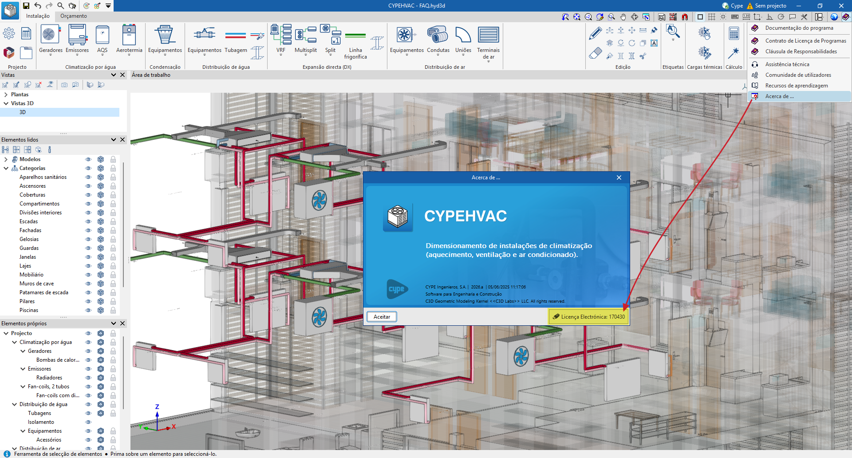This screenshot has height=458, width=852.
Task: Open the Aerotermia equipment tool
Action: point(129,36)
